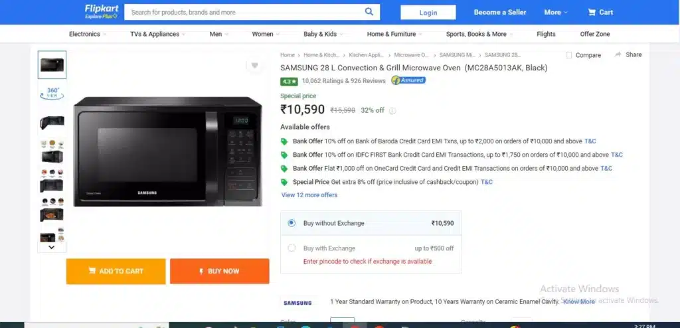Click the Share arrow icon

pyautogui.click(x=618, y=54)
